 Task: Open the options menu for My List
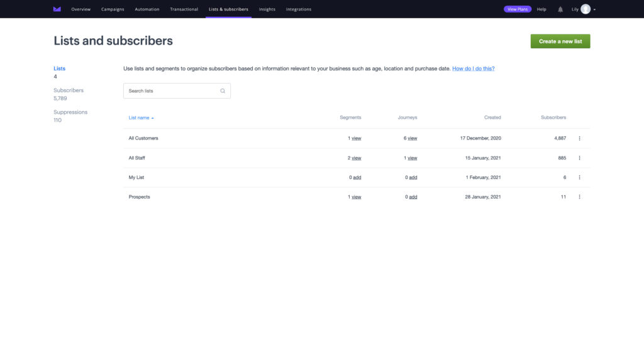pyautogui.click(x=579, y=177)
